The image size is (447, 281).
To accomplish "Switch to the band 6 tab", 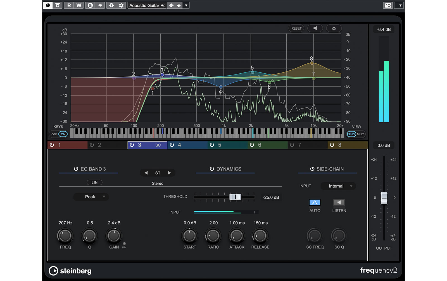I will pyautogui.click(x=268, y=145).
